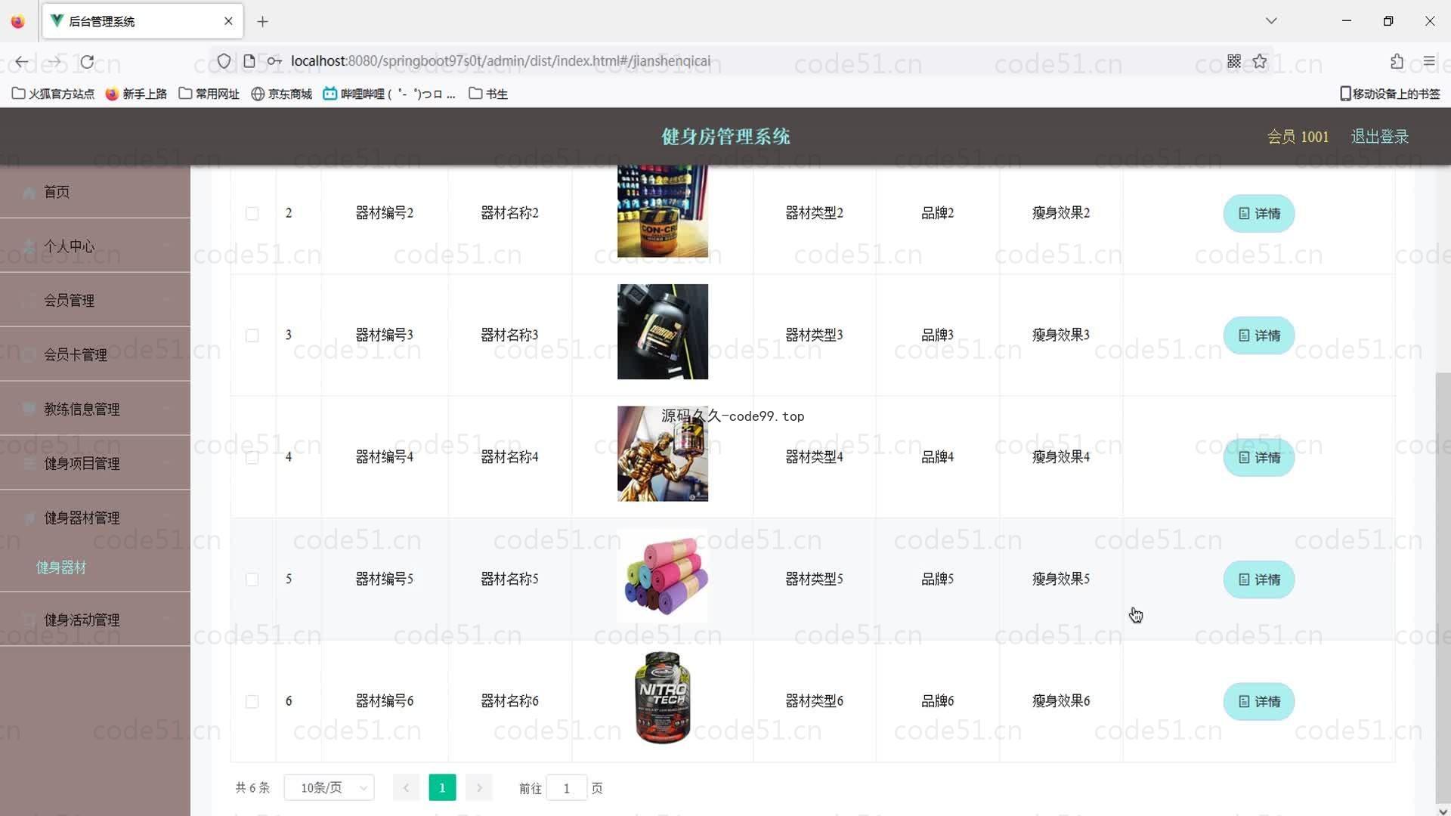Click the browser address bar URL

[500, 61]
